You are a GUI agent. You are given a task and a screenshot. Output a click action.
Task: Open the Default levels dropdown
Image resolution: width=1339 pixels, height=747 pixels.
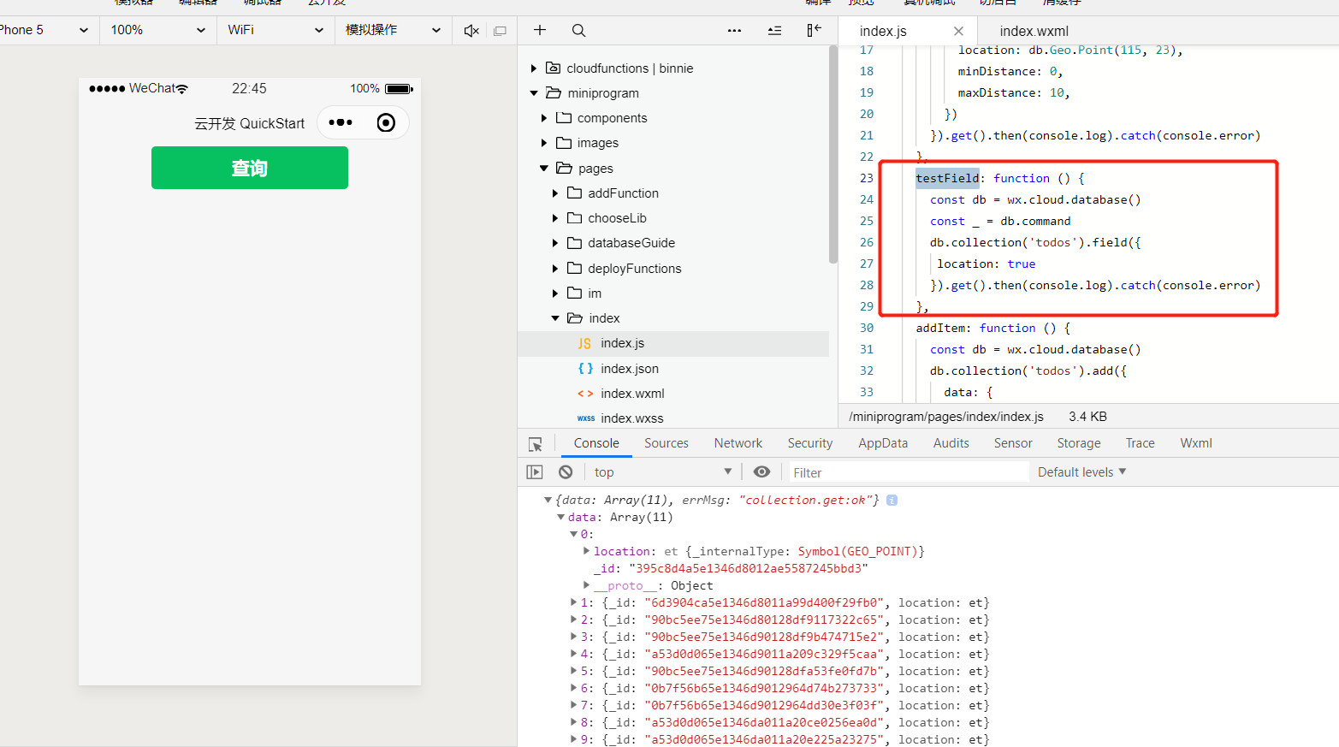1081,472
